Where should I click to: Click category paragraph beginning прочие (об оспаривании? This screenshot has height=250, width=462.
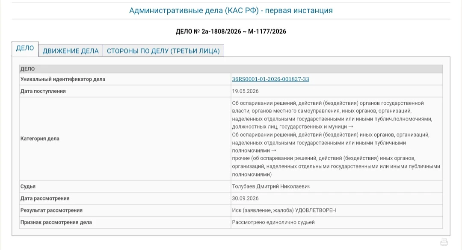pos(336,166)
